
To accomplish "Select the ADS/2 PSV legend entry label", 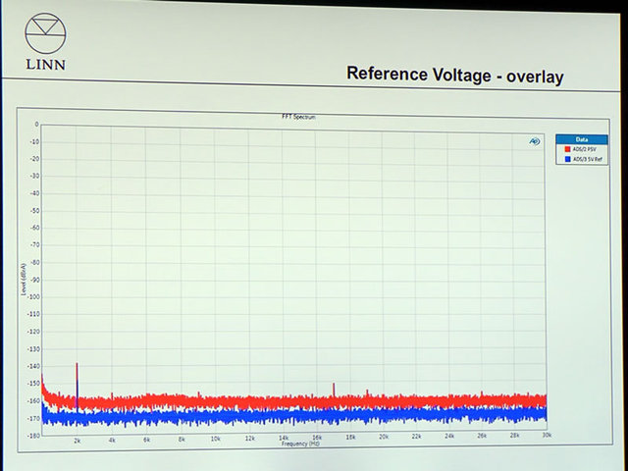I will (x=587, y=149).
